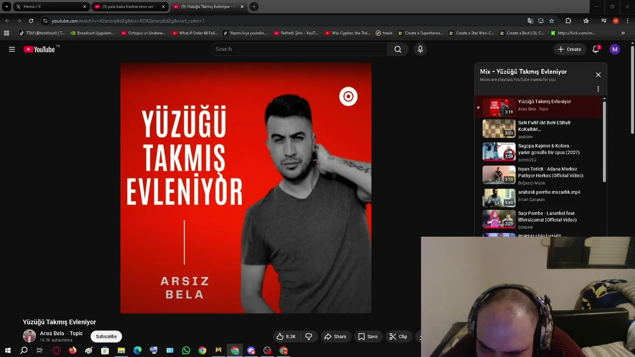Show hidden bookmarks overflow chevron

pos(623,33)
